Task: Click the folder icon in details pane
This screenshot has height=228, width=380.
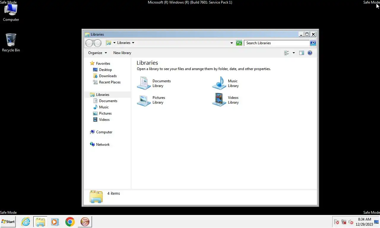Action: click(96, 197)
